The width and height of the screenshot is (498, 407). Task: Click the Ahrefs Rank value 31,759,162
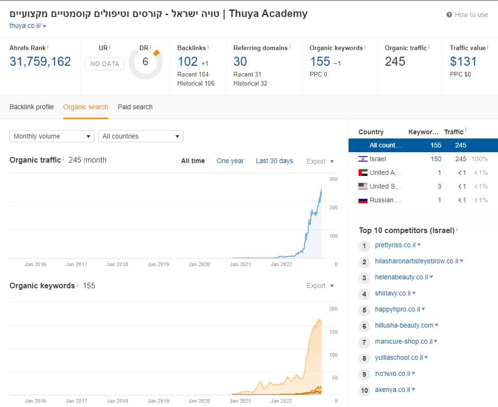[x=40, y=61]
